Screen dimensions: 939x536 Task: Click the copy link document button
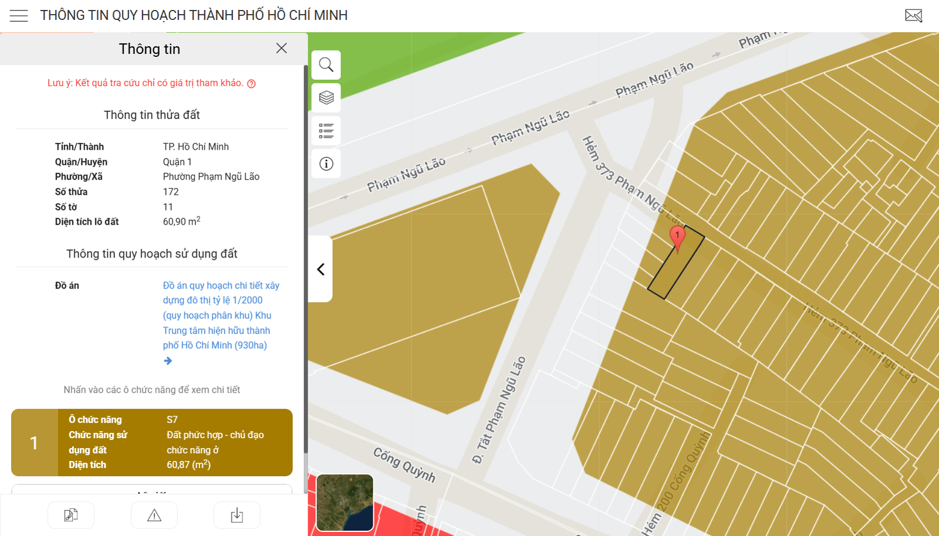pyautogui.click(x=71, y=515)
